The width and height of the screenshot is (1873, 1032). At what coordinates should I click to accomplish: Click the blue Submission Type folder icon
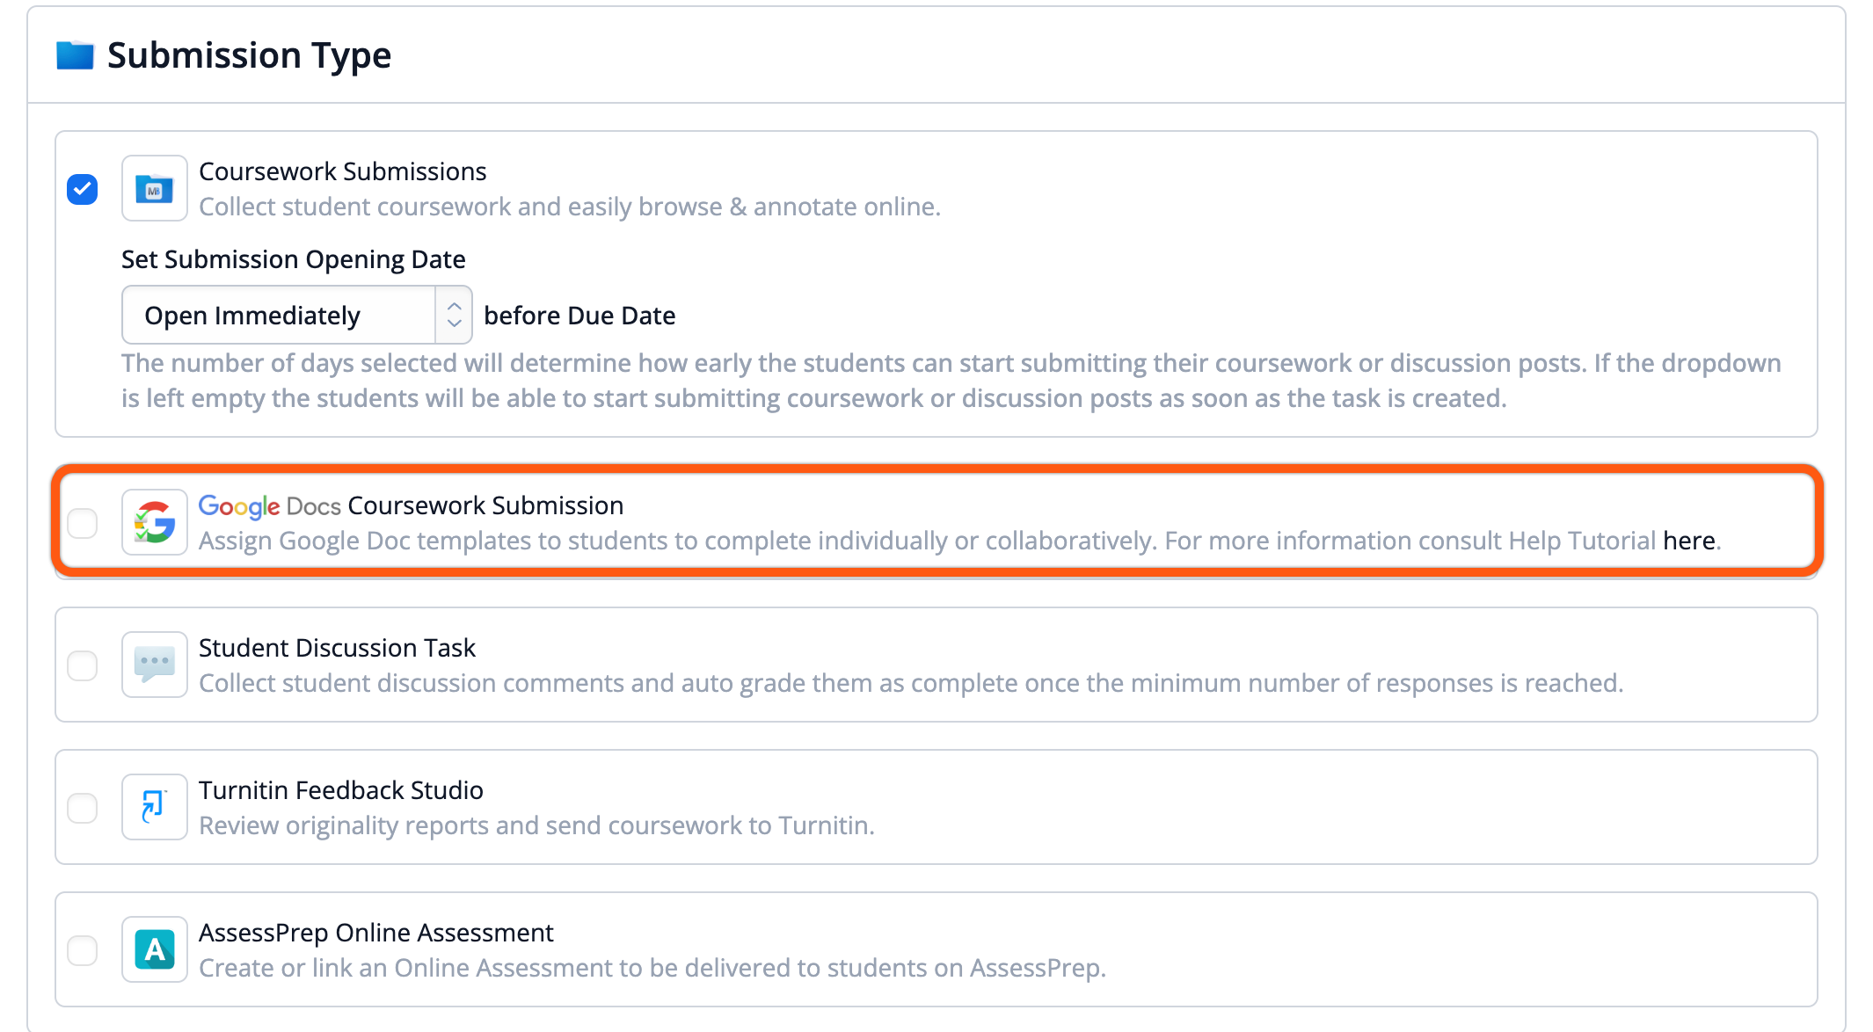point(75,55)
